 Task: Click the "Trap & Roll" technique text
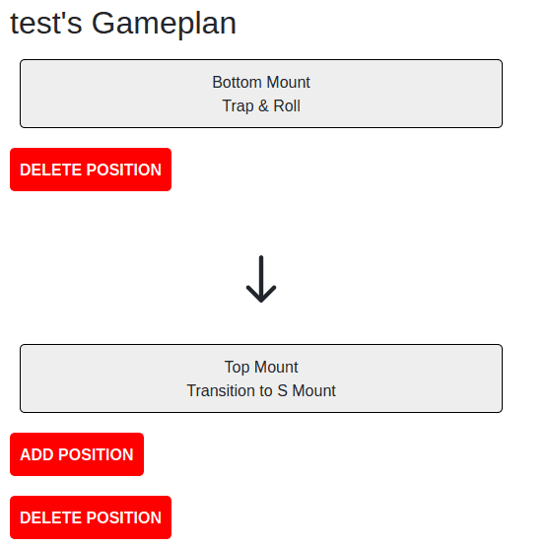261,105
